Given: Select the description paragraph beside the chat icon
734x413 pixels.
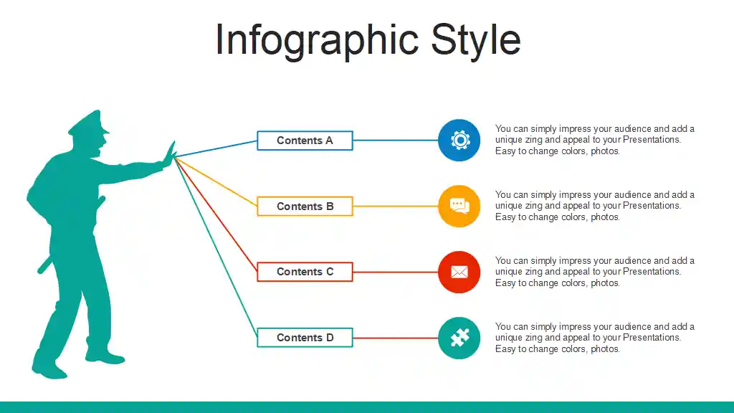Looking at the screenshot, I should pyautogui.click(x=595, y=206).
